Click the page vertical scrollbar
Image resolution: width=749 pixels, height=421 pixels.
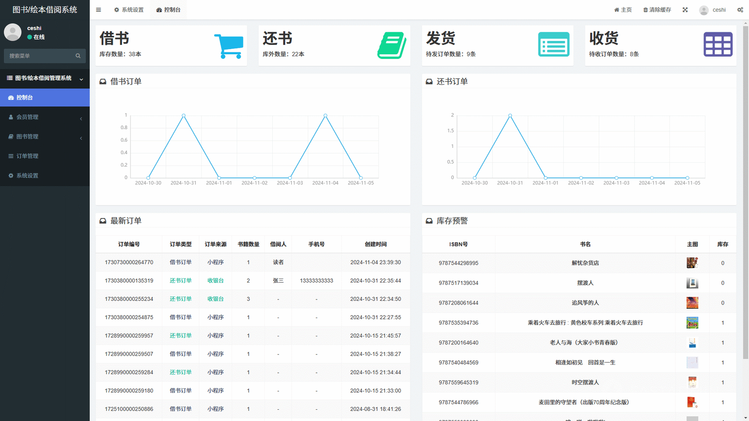click(x=745, y=187)
